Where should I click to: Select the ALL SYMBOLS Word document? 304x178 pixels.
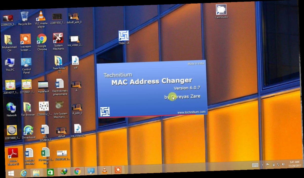point(45,133)
